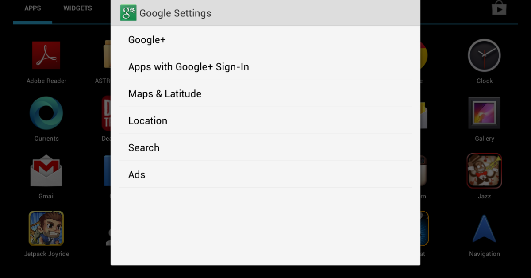Select the Apps tab
This screenshot has width=531, height=278.
tap(33, 8)
